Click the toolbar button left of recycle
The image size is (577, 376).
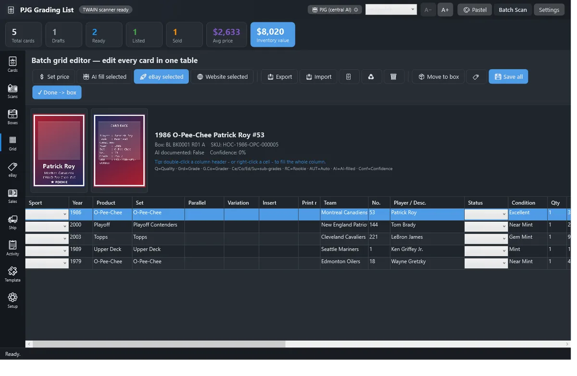349,76
